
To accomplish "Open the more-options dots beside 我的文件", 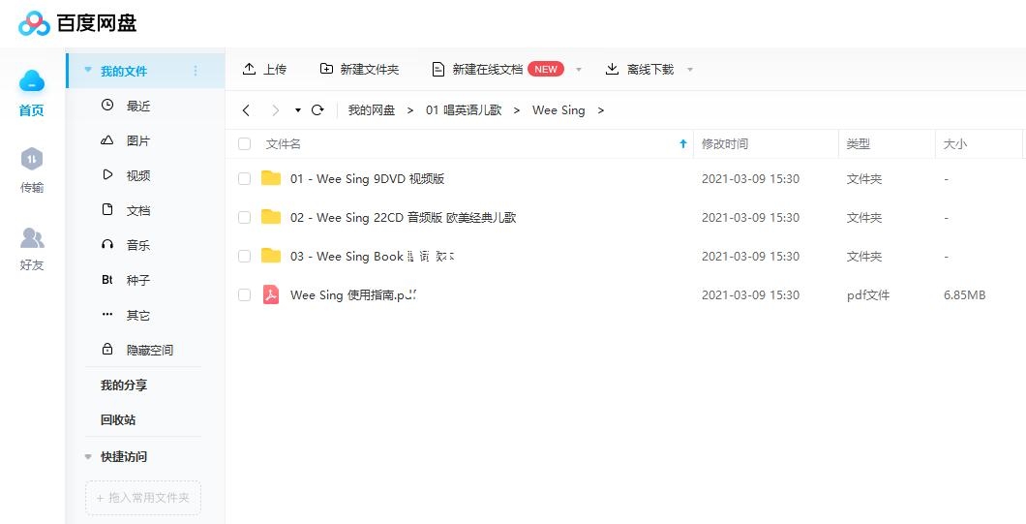I will [x=195, y=71].
